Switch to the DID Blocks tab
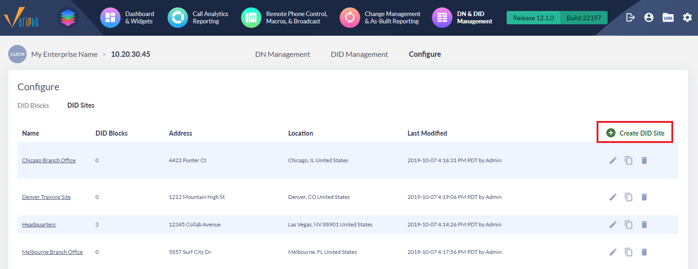 [33, 105]
